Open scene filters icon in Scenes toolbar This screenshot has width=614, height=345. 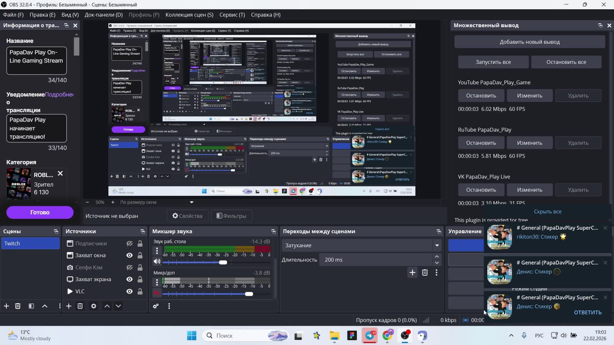[x=31, y=306]
